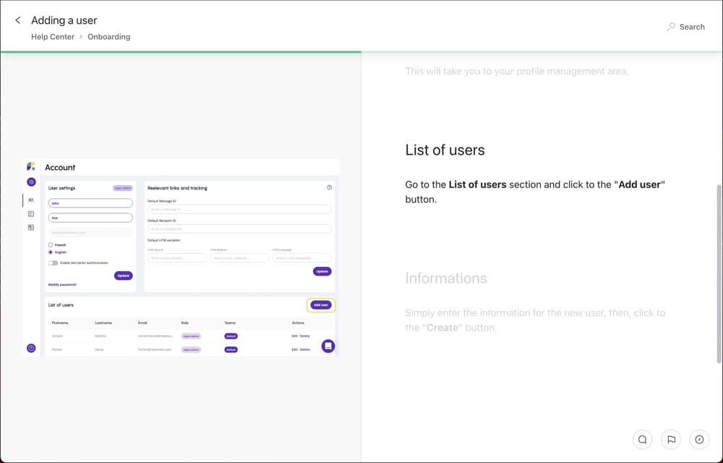The width and height of the screenshot is (723, 463).
Task: Click the Lastname column header
Action: (103, 323)
